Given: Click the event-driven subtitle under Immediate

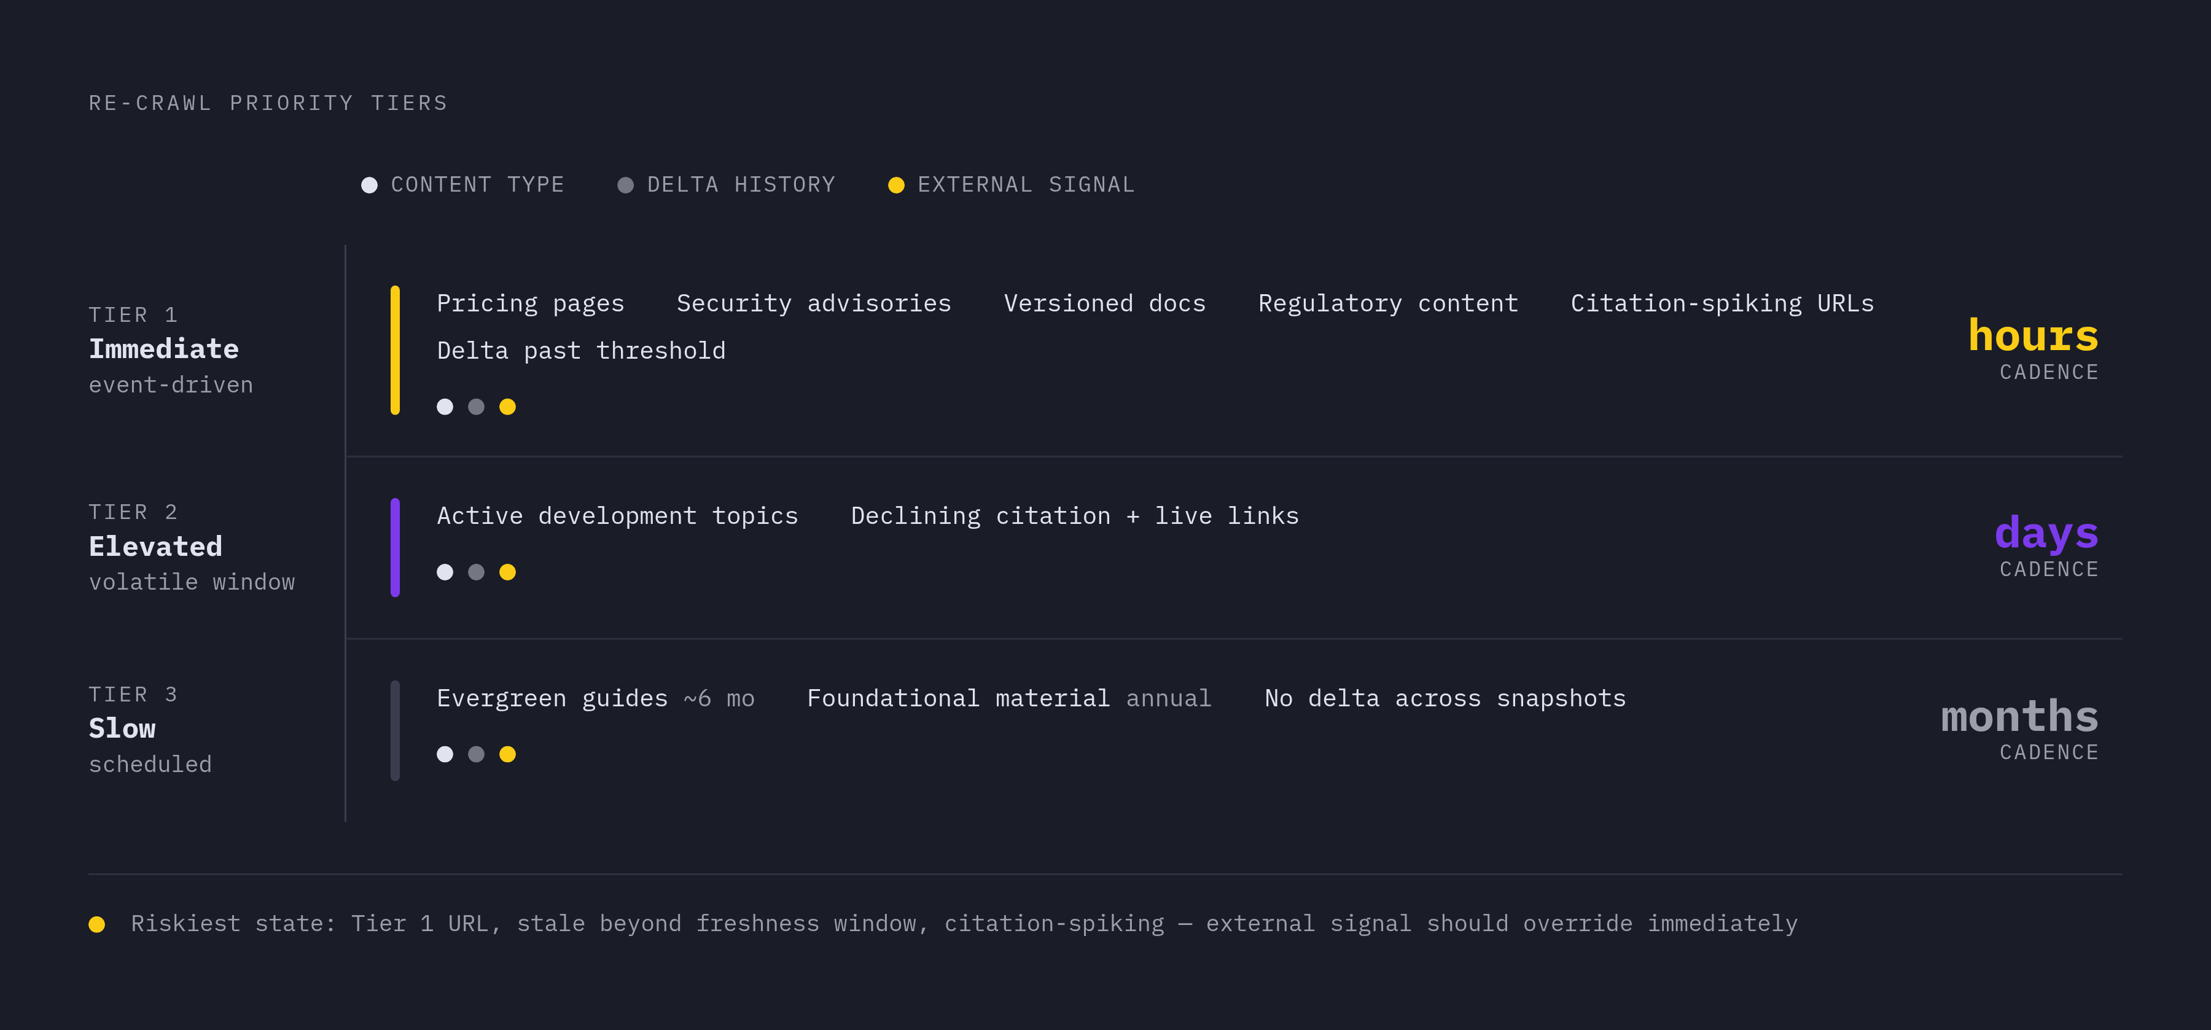Looking at the screenshot, I should coord(171,385).
